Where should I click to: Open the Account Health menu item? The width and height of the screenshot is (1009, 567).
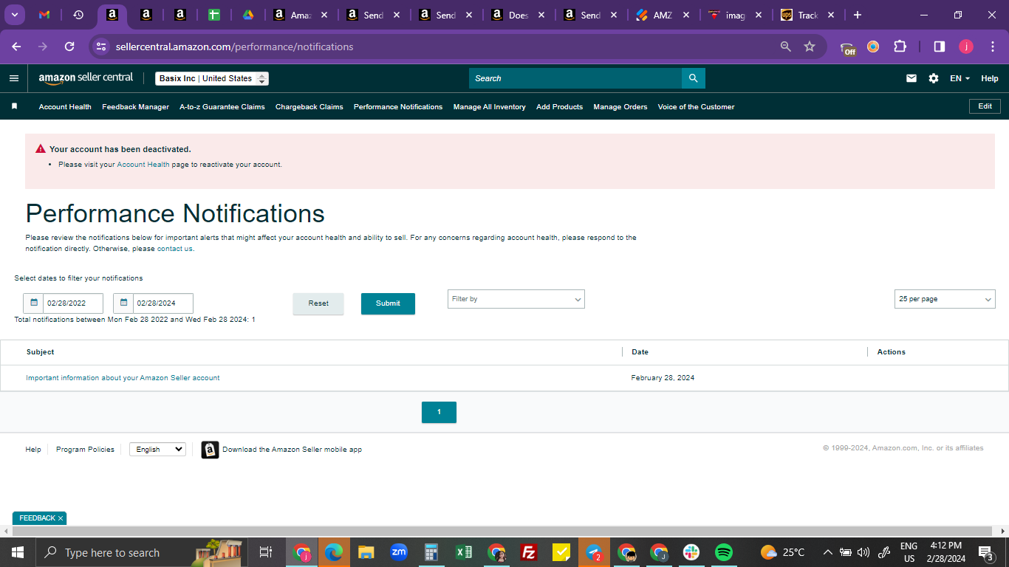coord(65,107)
